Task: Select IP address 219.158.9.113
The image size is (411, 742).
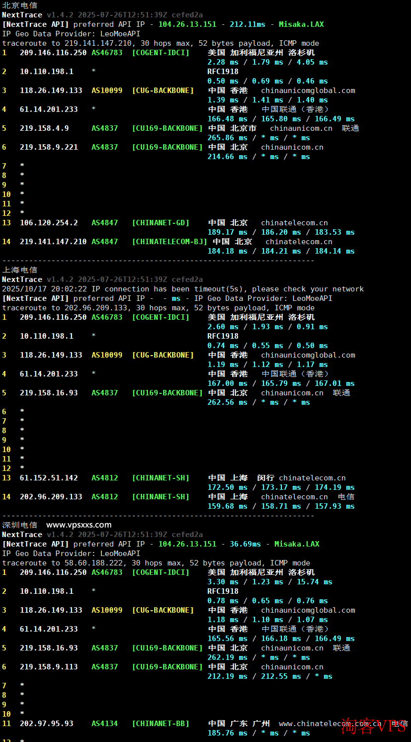Action: point(49,667)
